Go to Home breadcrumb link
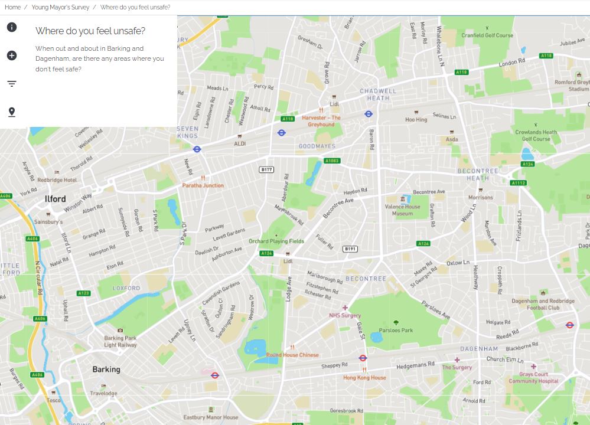590x425 pixels. point(12,7)
